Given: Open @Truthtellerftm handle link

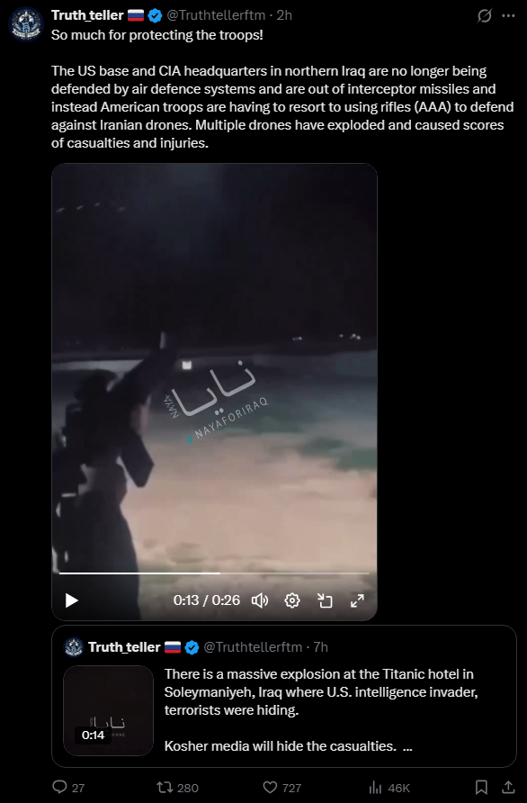Looking at the screenshot, I should [217, 15].
